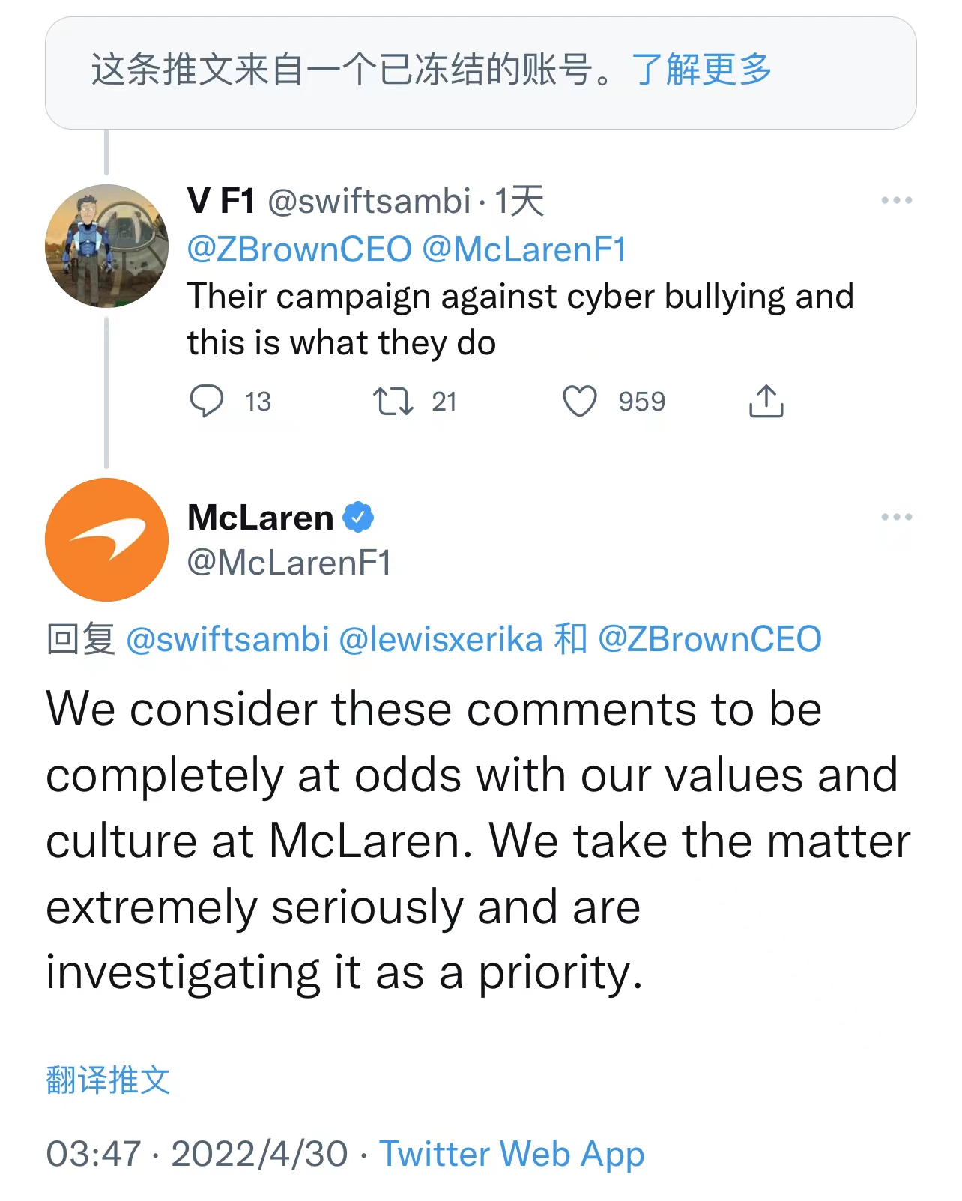Screen dimensions: 962x1201
Task: Like the V F1 tweet
Action: pos(580,401)
